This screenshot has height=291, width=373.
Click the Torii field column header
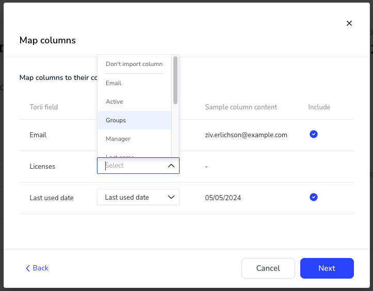tap(44, 107)
